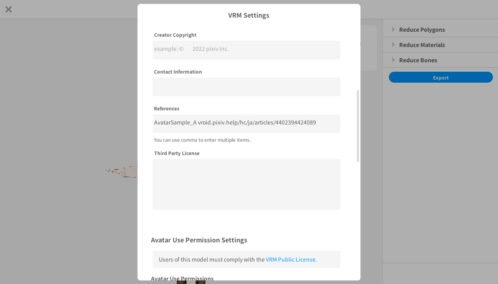Click the Reduce Bones chevron arrow
This screenshot has height=284, width=498.
393,60
